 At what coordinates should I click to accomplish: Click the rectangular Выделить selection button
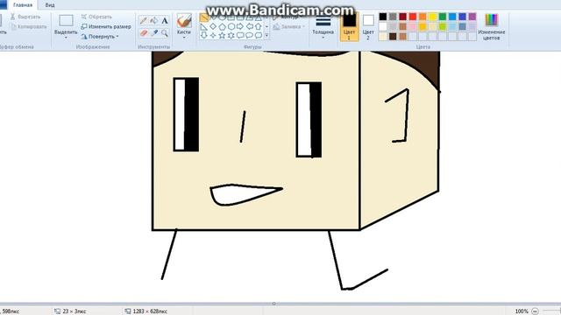tap(66, 21)
